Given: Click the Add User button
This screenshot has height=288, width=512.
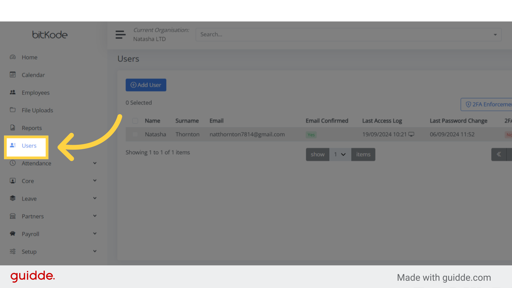Looking at the screenshot, I should (146, 85).
